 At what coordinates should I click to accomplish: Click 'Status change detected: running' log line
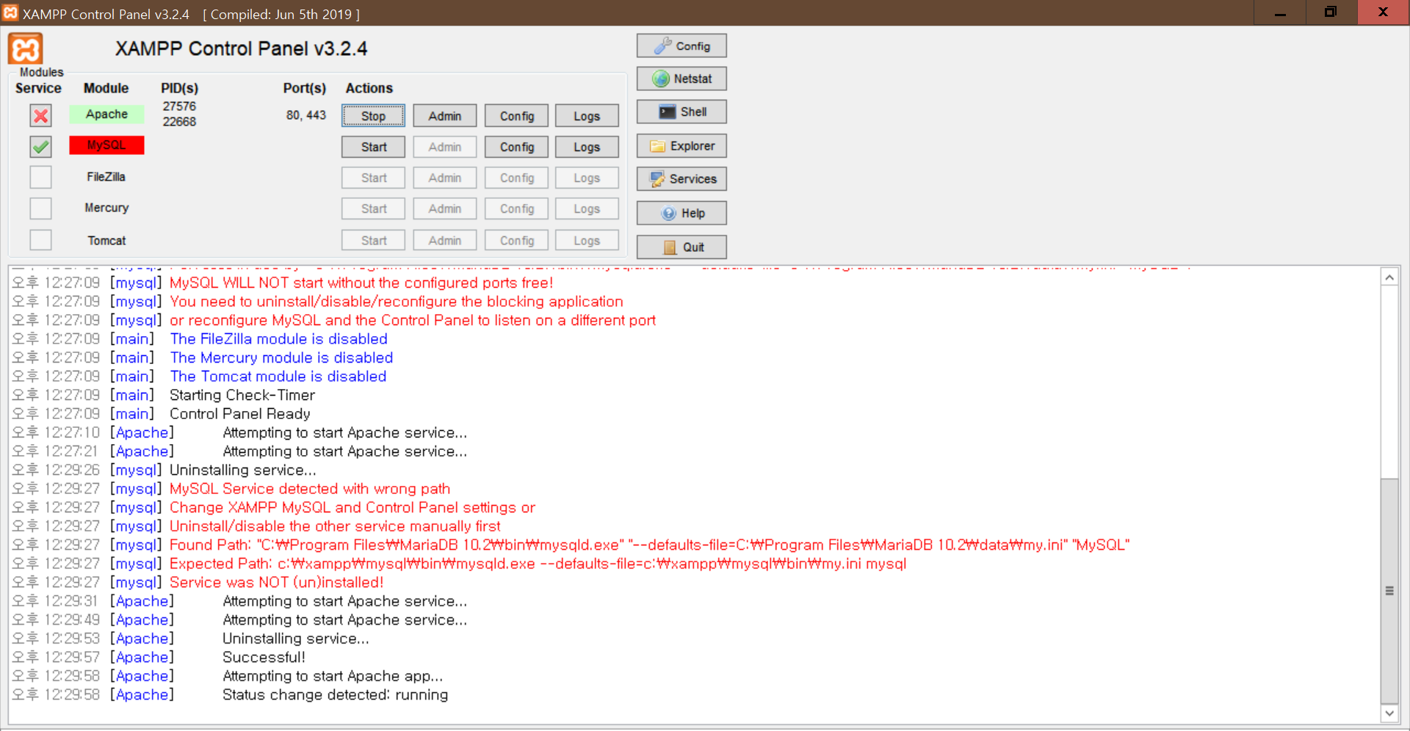click(336, 694)
